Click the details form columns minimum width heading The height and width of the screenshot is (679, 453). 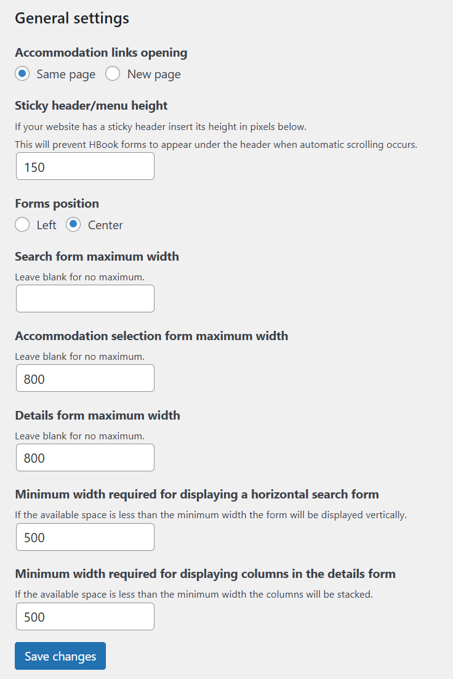(205, 574)
